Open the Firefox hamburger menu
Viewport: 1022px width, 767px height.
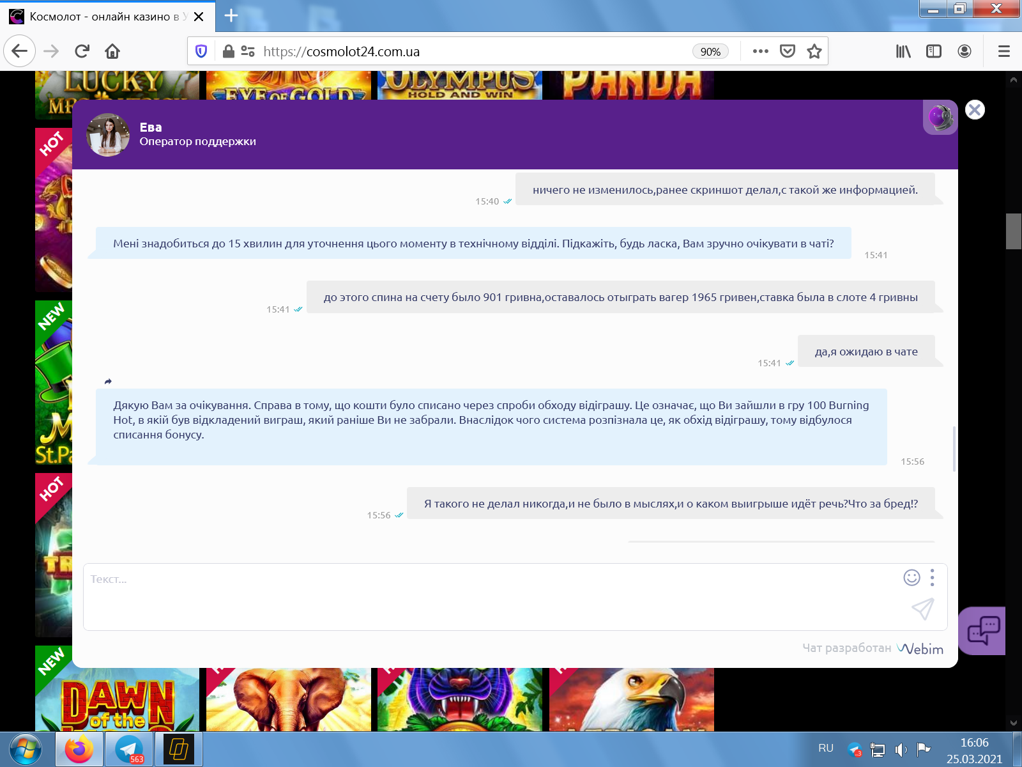[x=1004, y=51]
